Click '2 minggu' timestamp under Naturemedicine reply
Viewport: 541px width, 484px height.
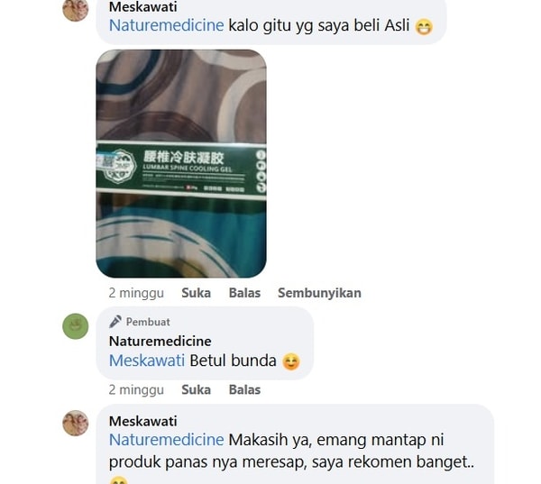click(136, 390)
